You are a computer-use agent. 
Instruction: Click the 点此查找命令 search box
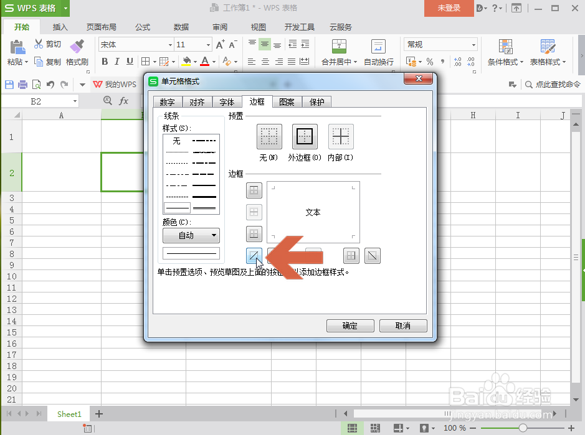point(553,85)
